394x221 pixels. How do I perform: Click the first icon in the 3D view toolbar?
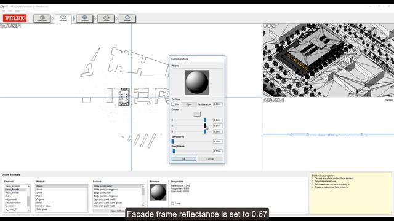pyautogui.click(x=265, y=26)
